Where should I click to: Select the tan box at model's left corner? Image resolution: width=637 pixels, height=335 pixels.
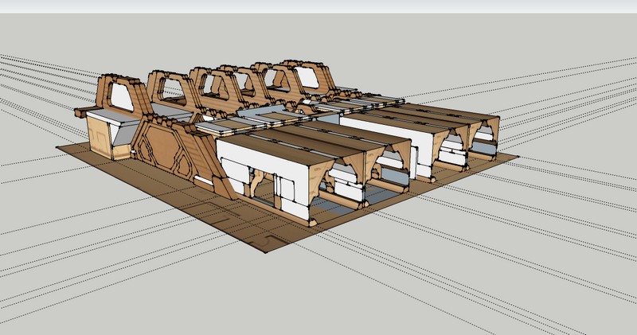pos(99,137)
